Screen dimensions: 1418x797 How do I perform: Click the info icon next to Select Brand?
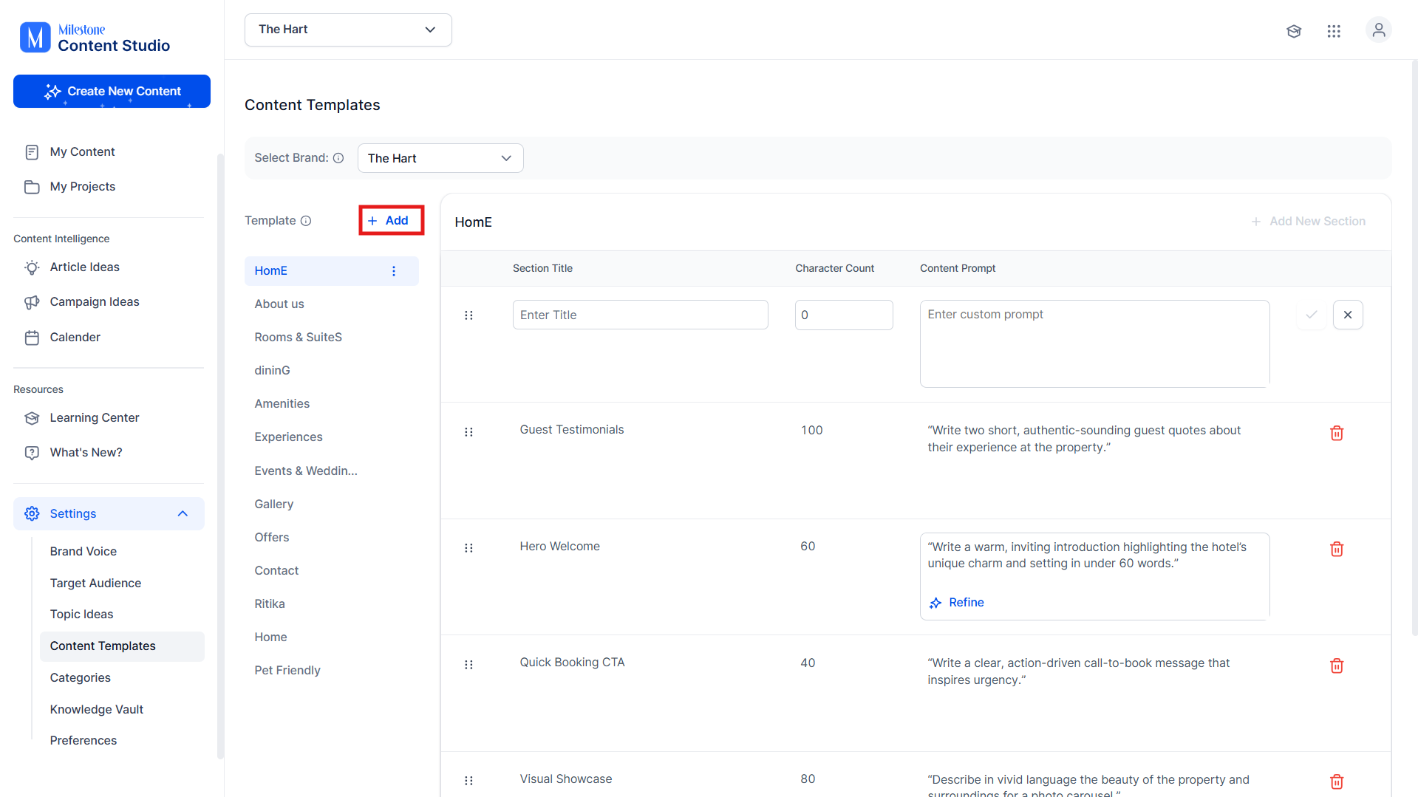coord(338,158)
